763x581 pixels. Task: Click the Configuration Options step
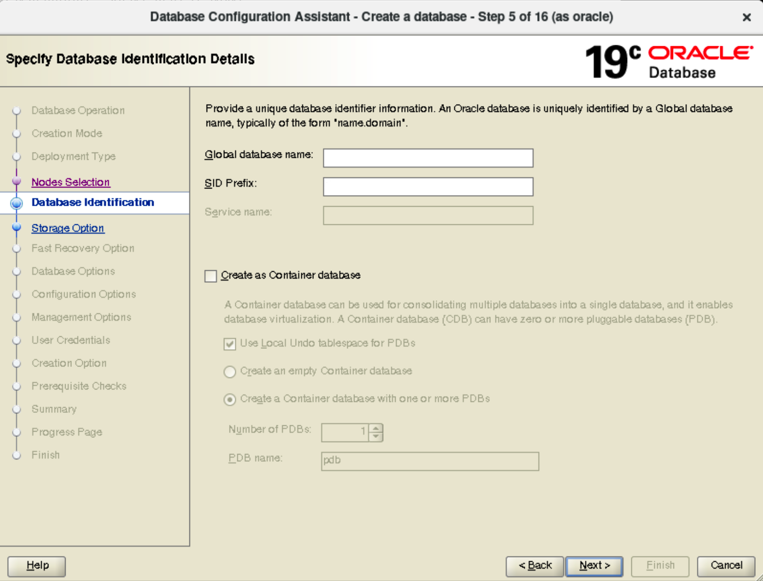click(x=83, y=294)
